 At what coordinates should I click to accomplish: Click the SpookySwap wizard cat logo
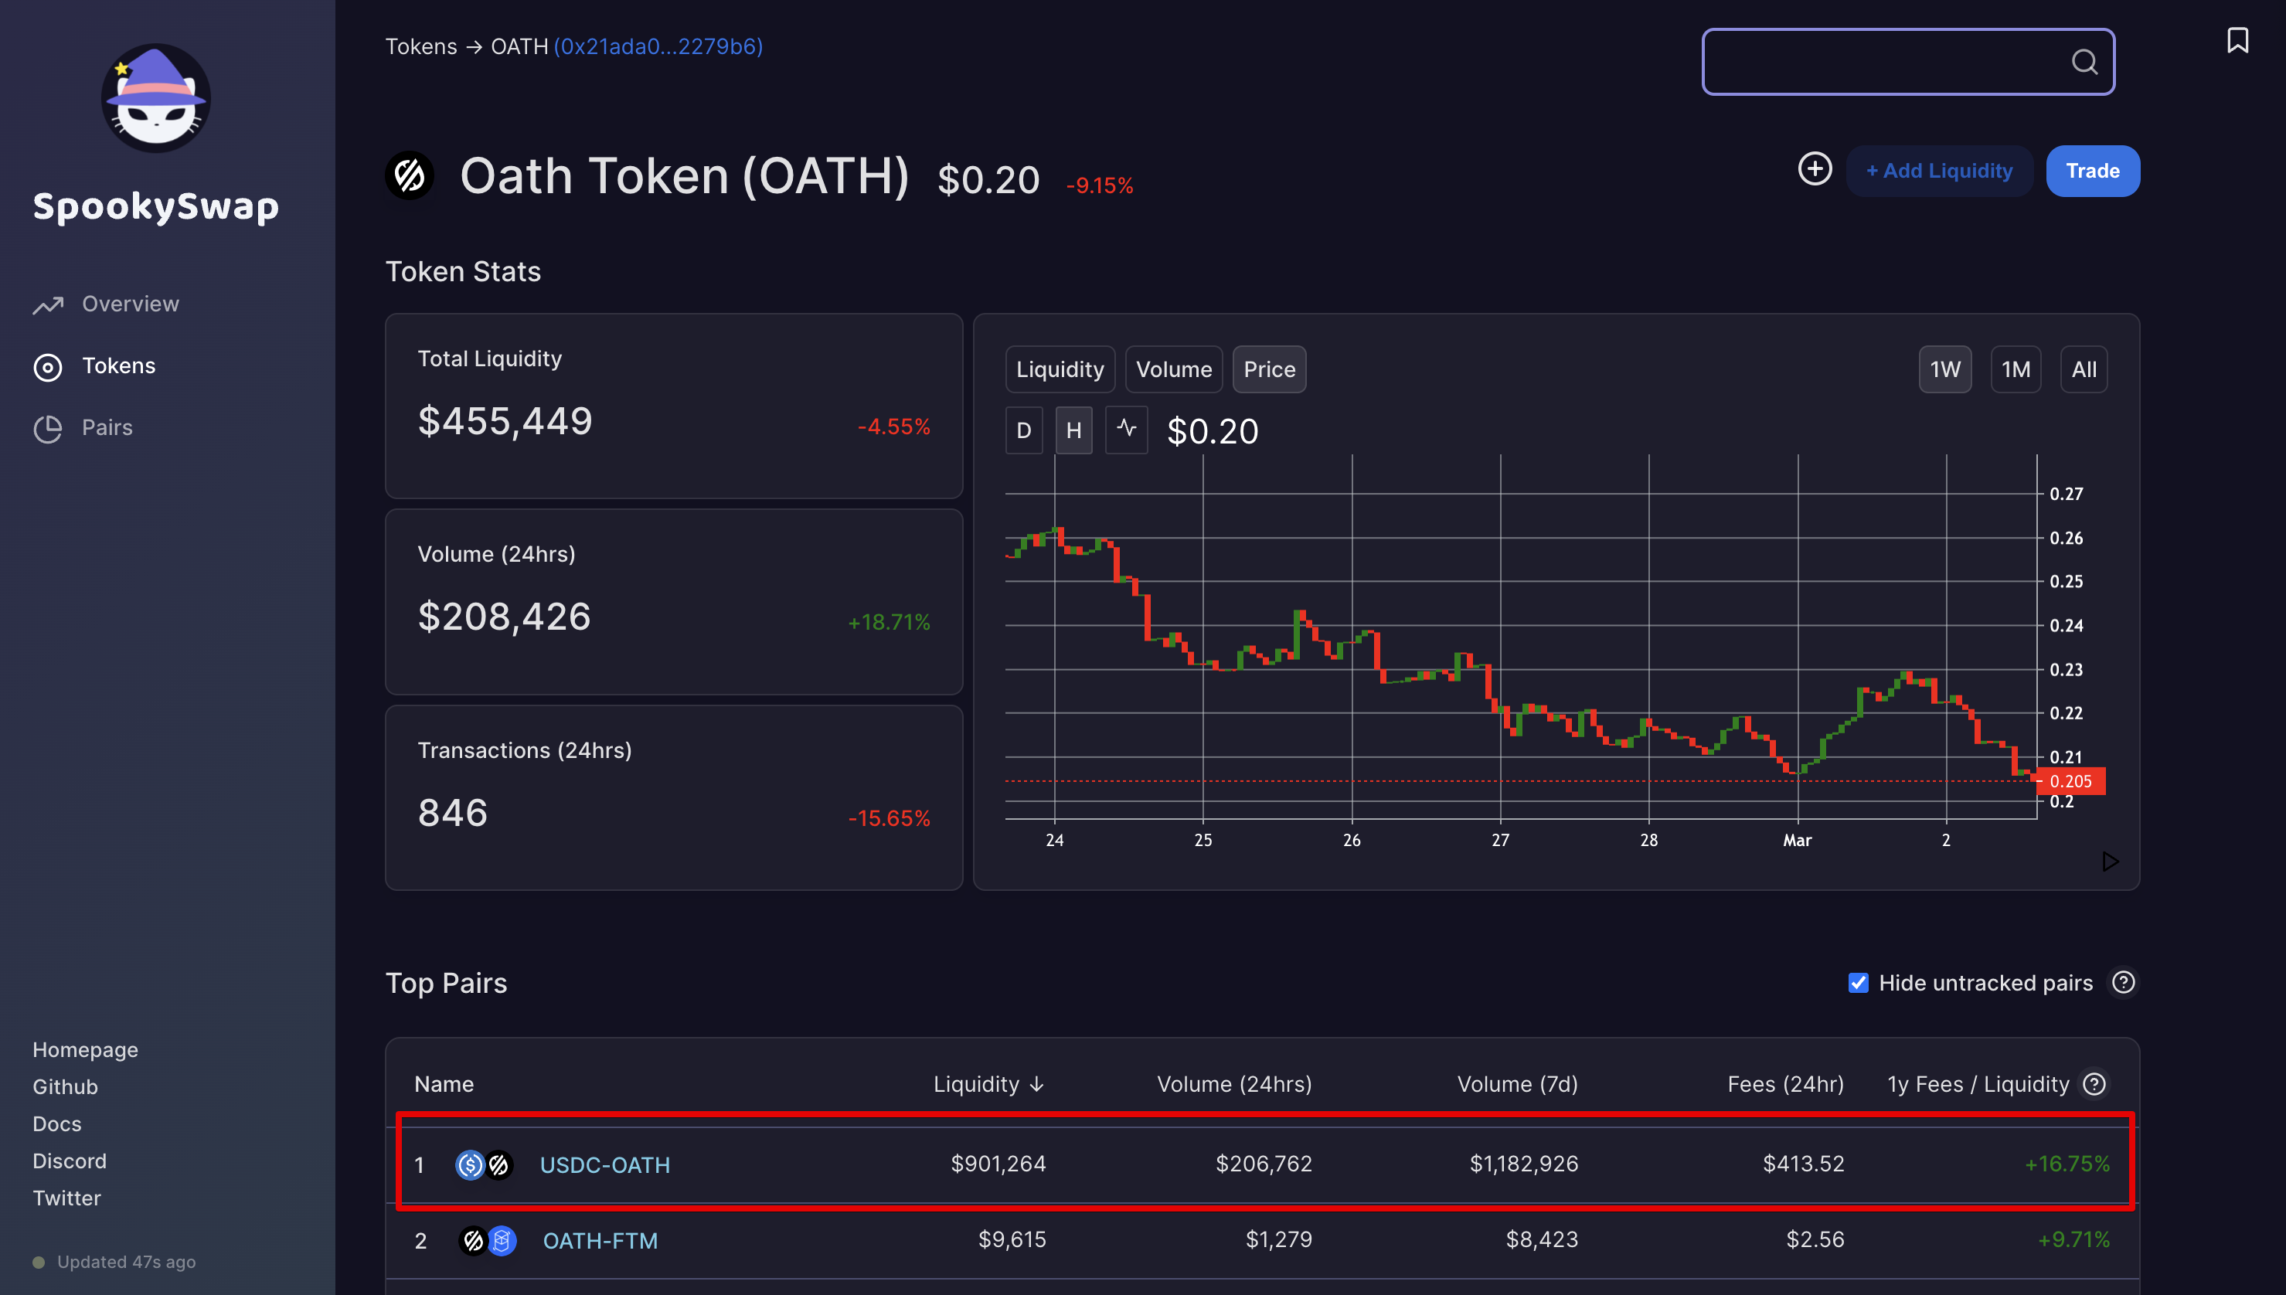[x=155, y=98]
